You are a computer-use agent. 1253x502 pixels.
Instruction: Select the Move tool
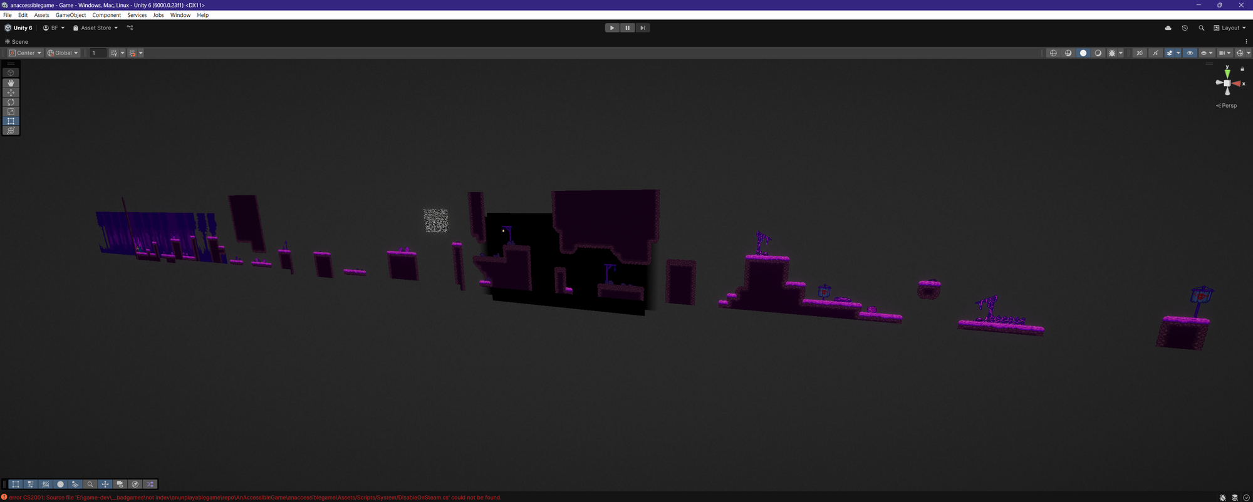11,92
